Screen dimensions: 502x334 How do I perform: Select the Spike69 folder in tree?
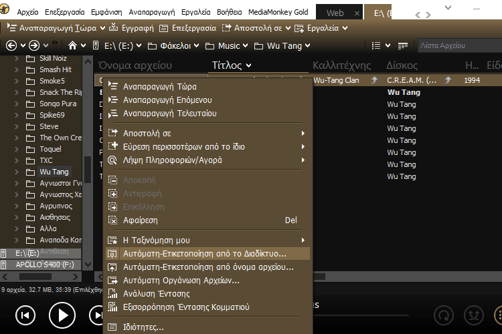click(52, 115)
